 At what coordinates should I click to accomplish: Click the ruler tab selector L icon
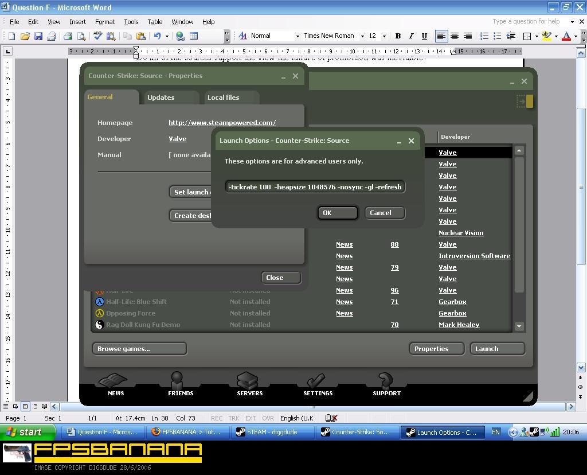click(x=7, y=51)
